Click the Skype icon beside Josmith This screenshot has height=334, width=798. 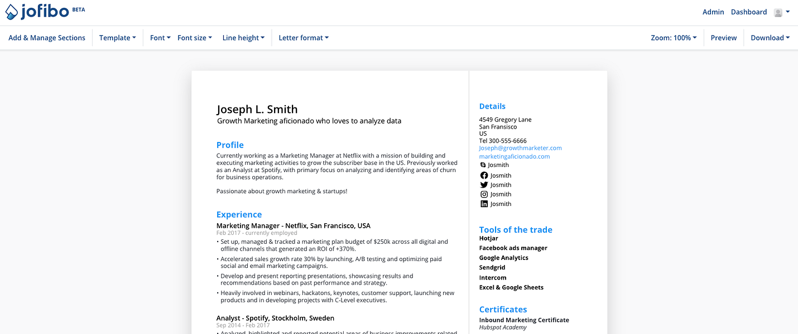coord(483,165)
